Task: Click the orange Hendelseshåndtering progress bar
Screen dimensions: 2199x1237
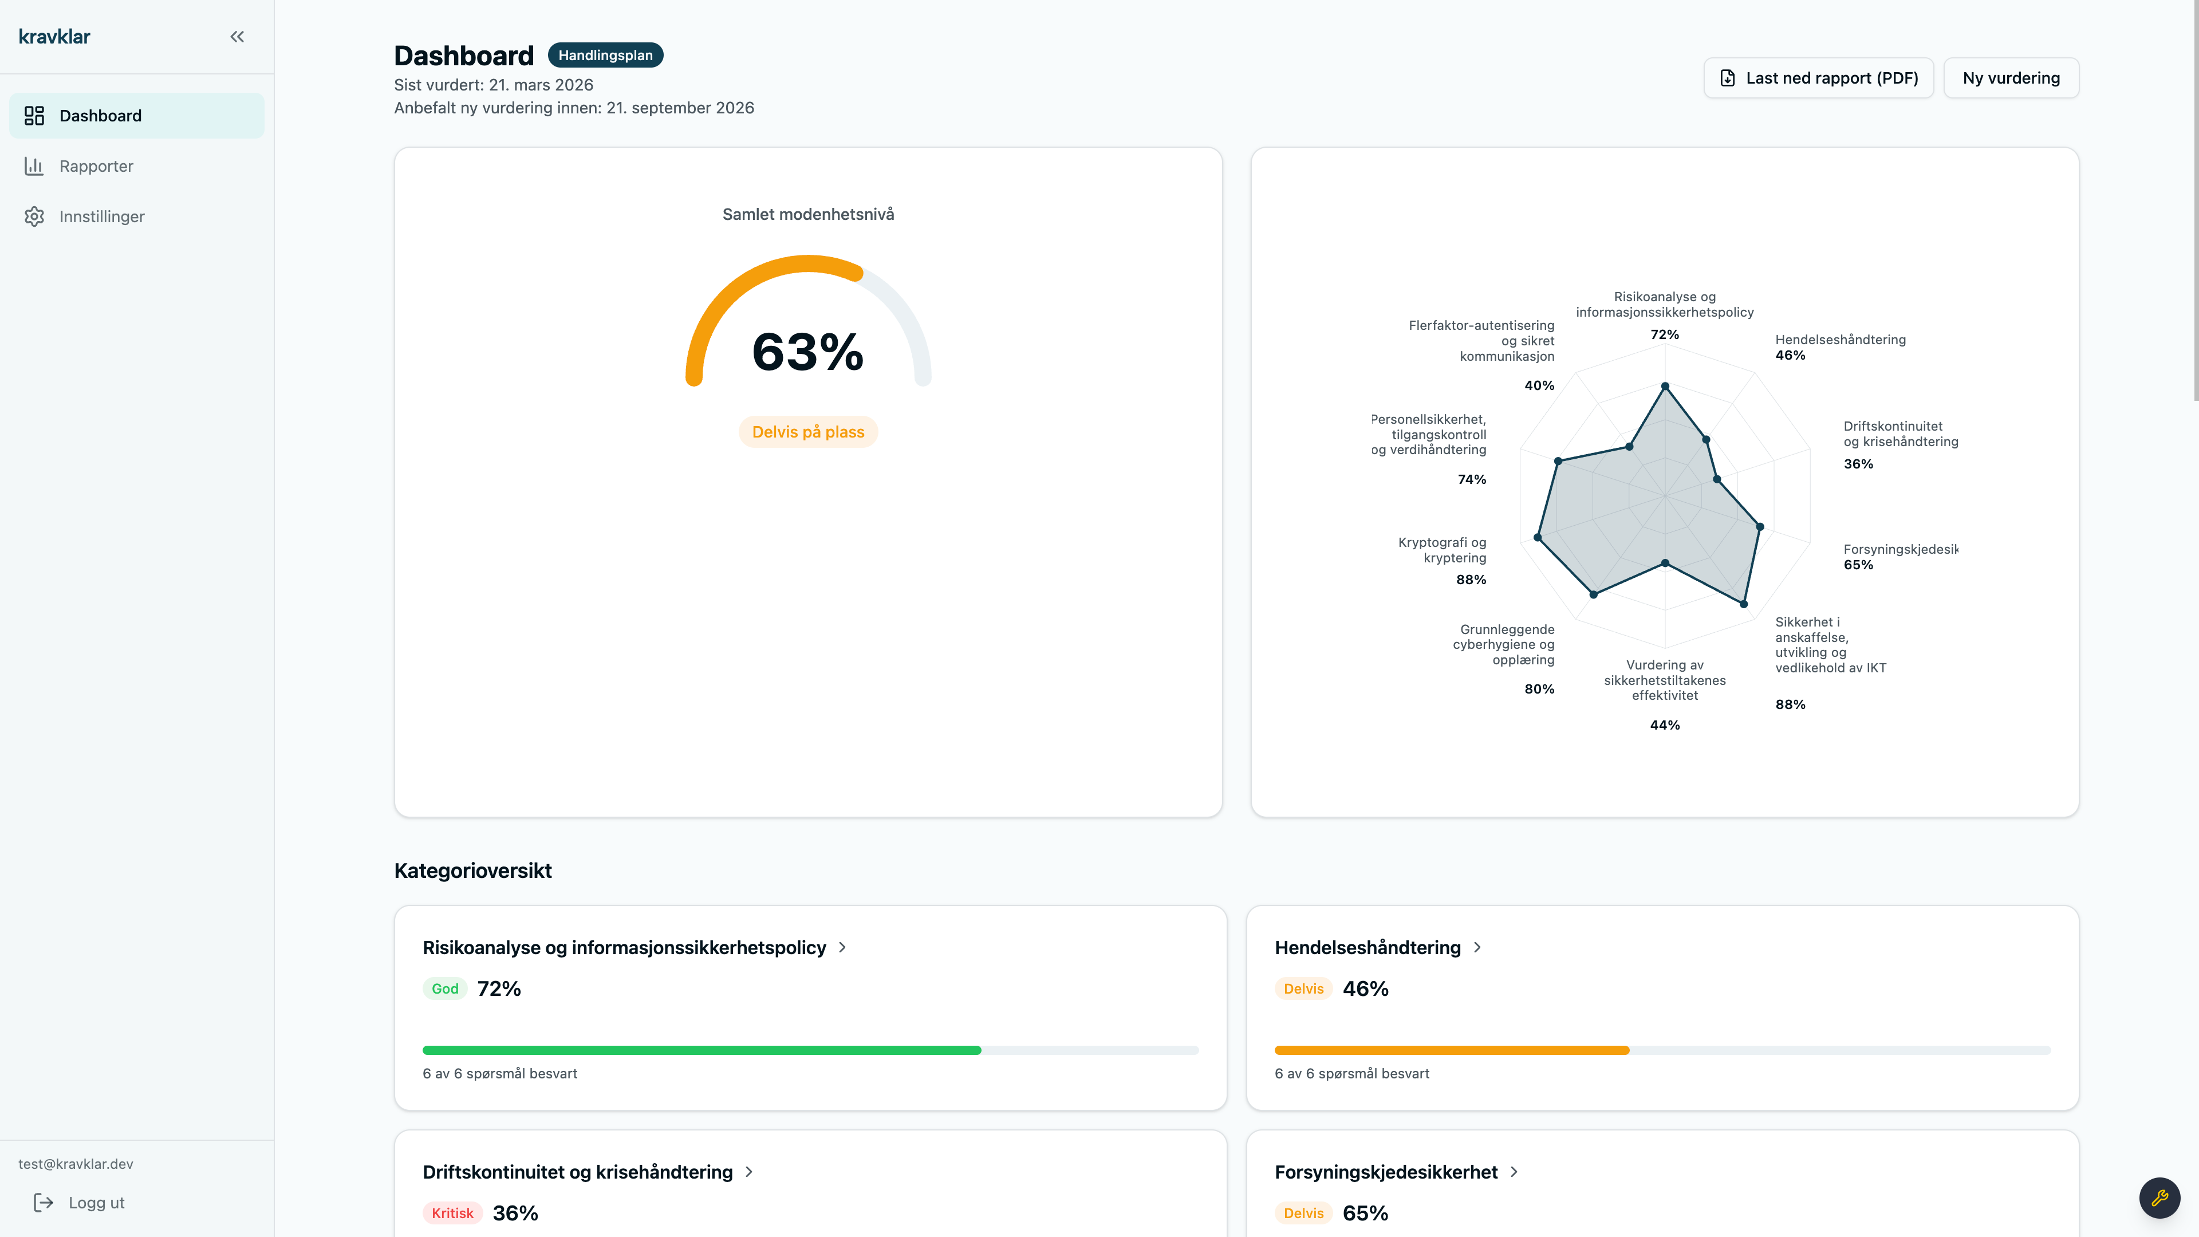Action: [1451, 1050]
